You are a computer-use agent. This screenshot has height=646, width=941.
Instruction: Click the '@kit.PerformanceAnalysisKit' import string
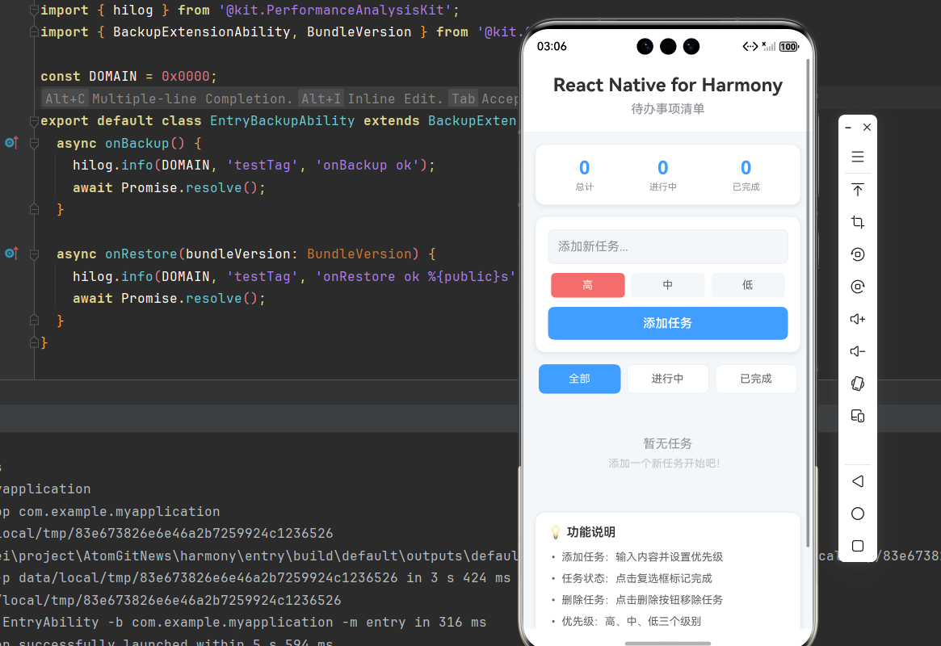click(x=335, y=10)
